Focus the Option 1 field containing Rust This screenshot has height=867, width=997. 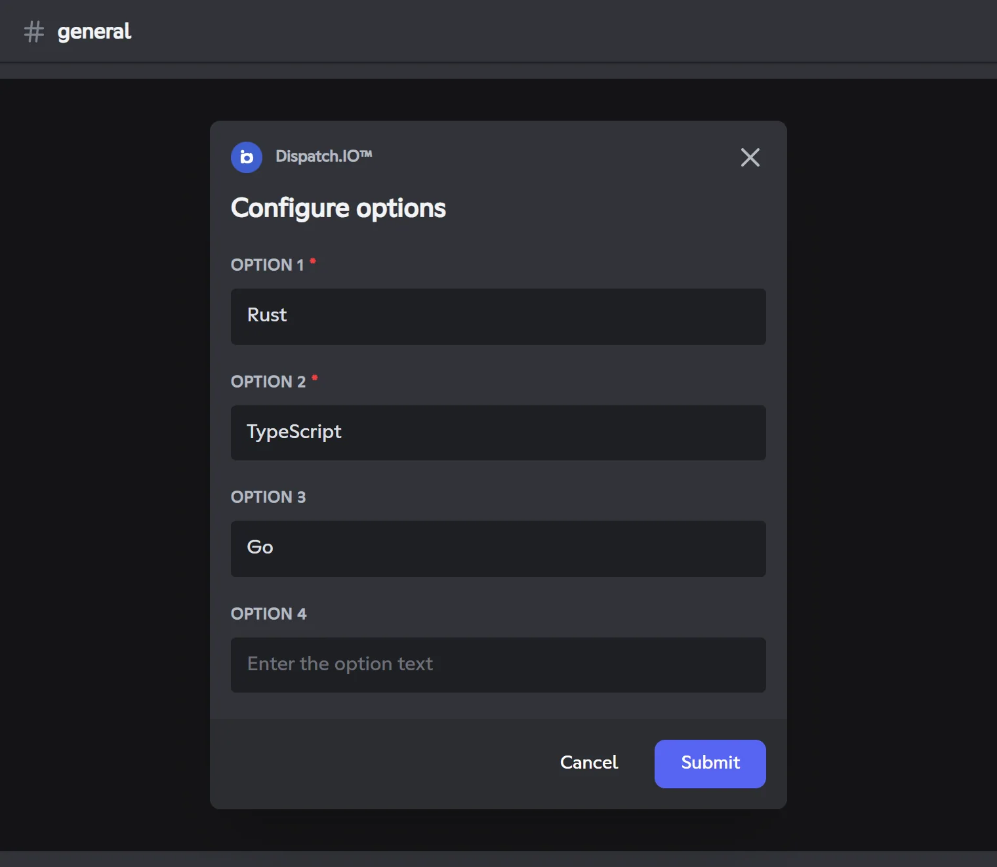click(498, 317)
